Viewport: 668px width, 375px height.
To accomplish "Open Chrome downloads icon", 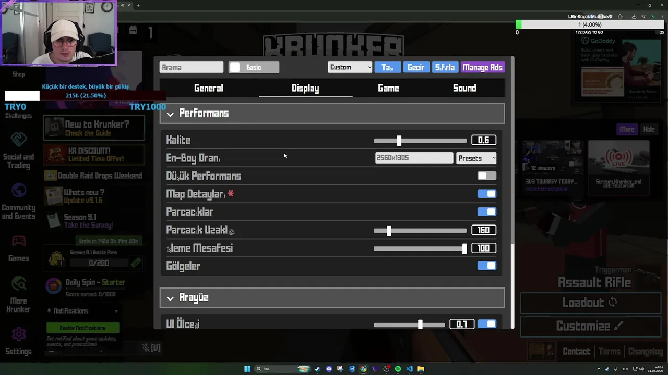I will pos(634,16).
